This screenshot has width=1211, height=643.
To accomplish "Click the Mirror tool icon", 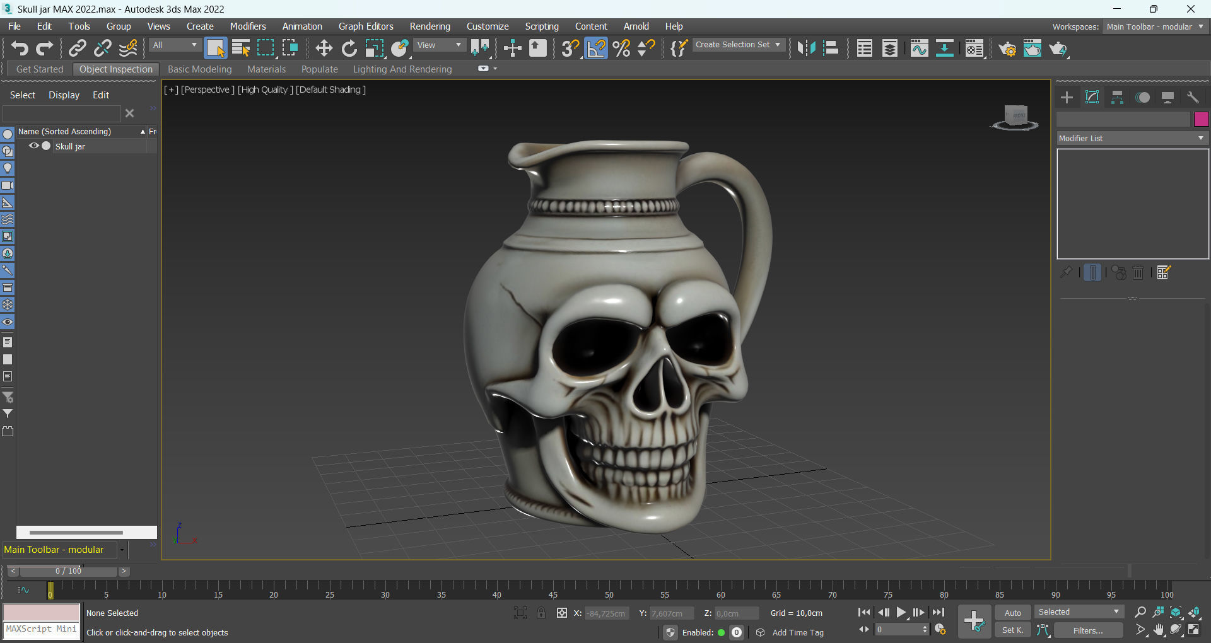I will pyautogui.click(x=806, y=49).
